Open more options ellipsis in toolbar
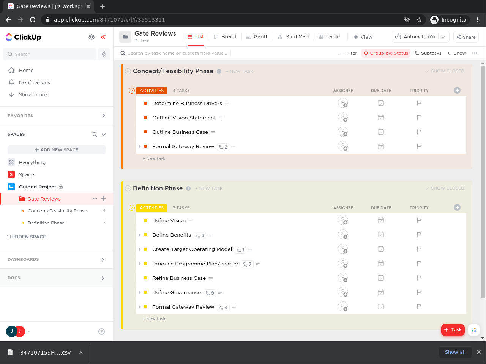The image size is (486, 364). click(475, 53)
